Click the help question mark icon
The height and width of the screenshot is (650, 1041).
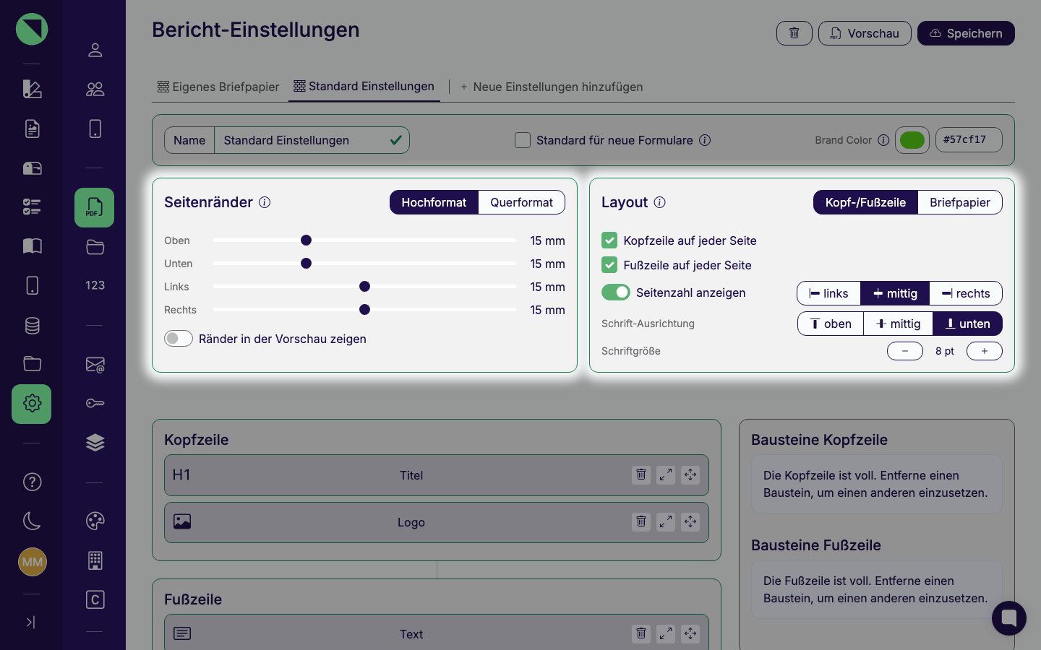coord(32,482)
